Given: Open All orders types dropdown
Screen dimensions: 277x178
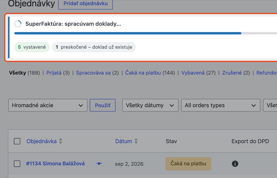Looking at the screenshot, I should tap(221, 105).
